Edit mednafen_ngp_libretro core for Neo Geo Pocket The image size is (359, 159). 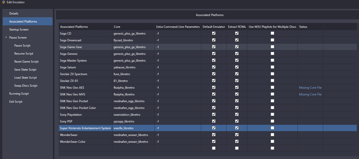coord(133,101)
